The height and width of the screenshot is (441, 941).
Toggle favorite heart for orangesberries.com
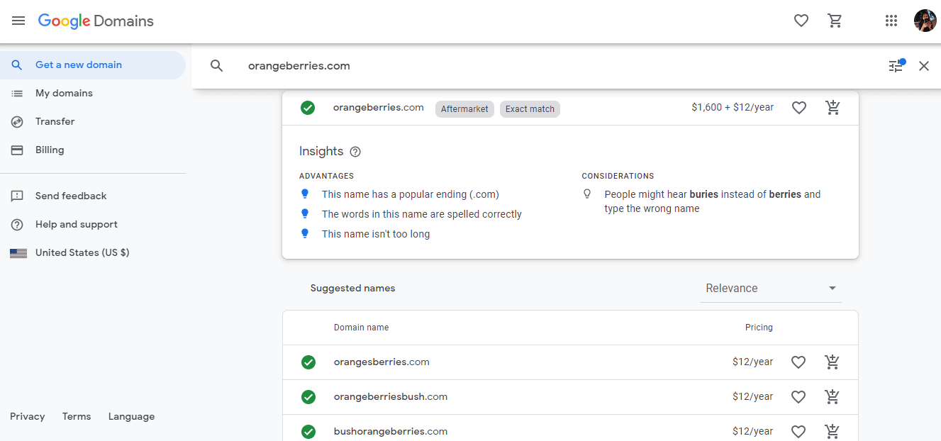[x=798, y=362]
